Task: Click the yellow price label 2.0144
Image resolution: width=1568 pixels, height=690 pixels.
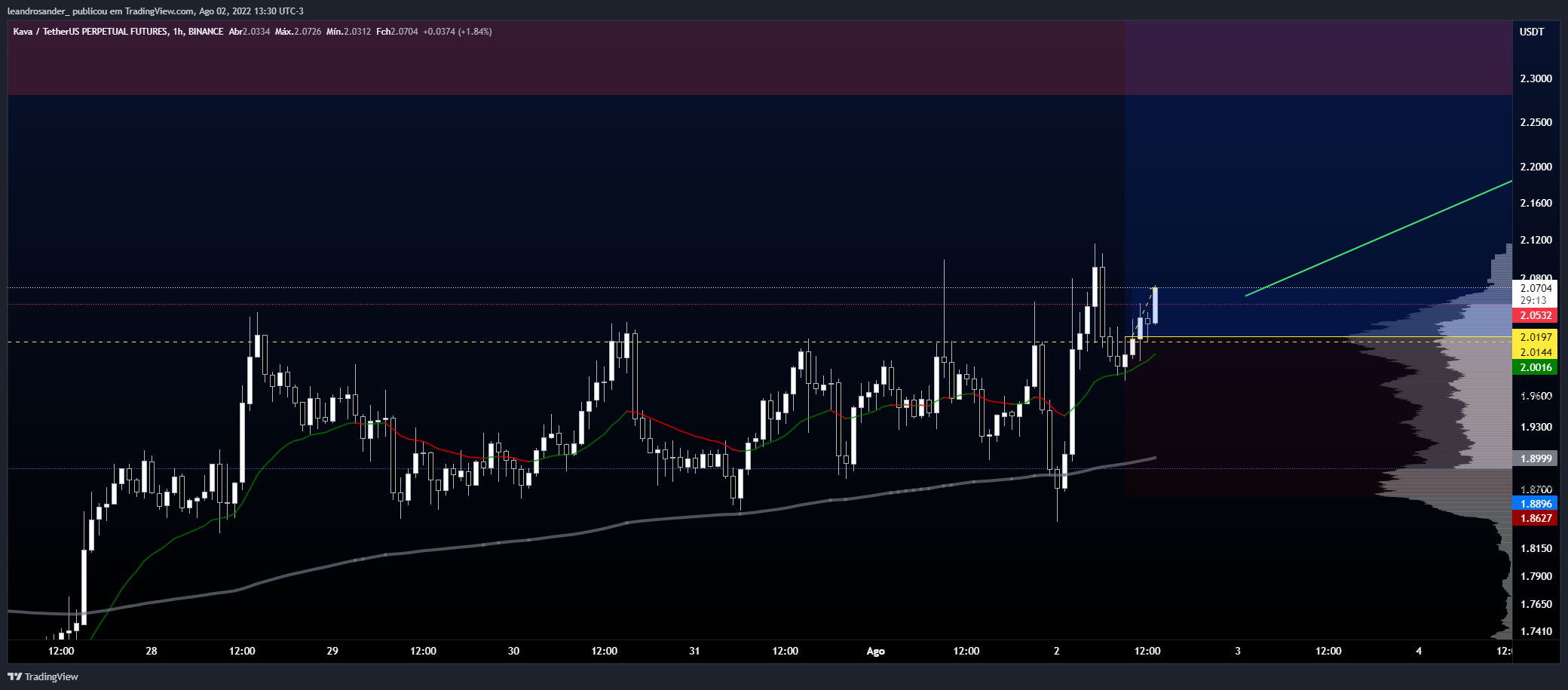Action: click(1536, 352)
